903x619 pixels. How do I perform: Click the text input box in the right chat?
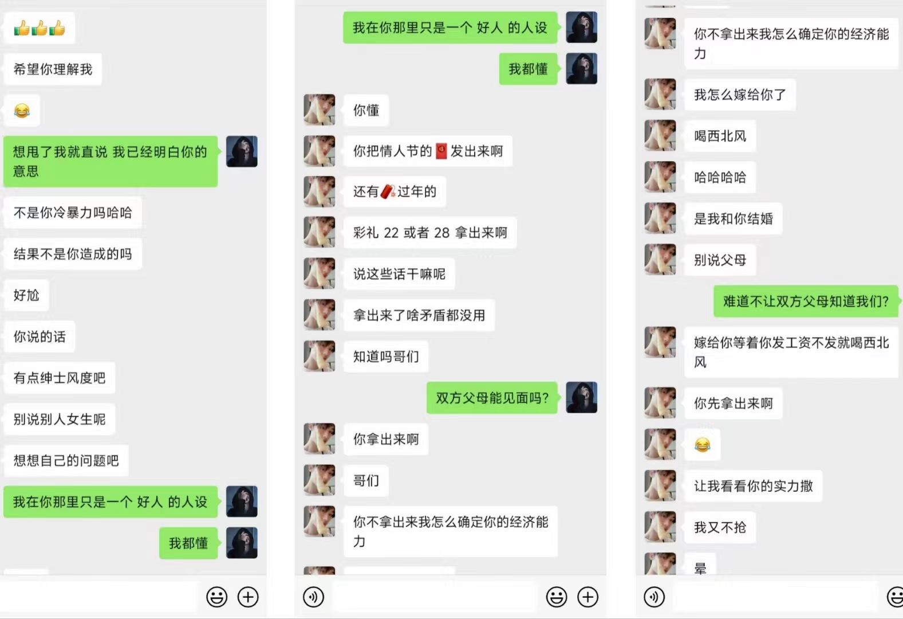[775, 597]
